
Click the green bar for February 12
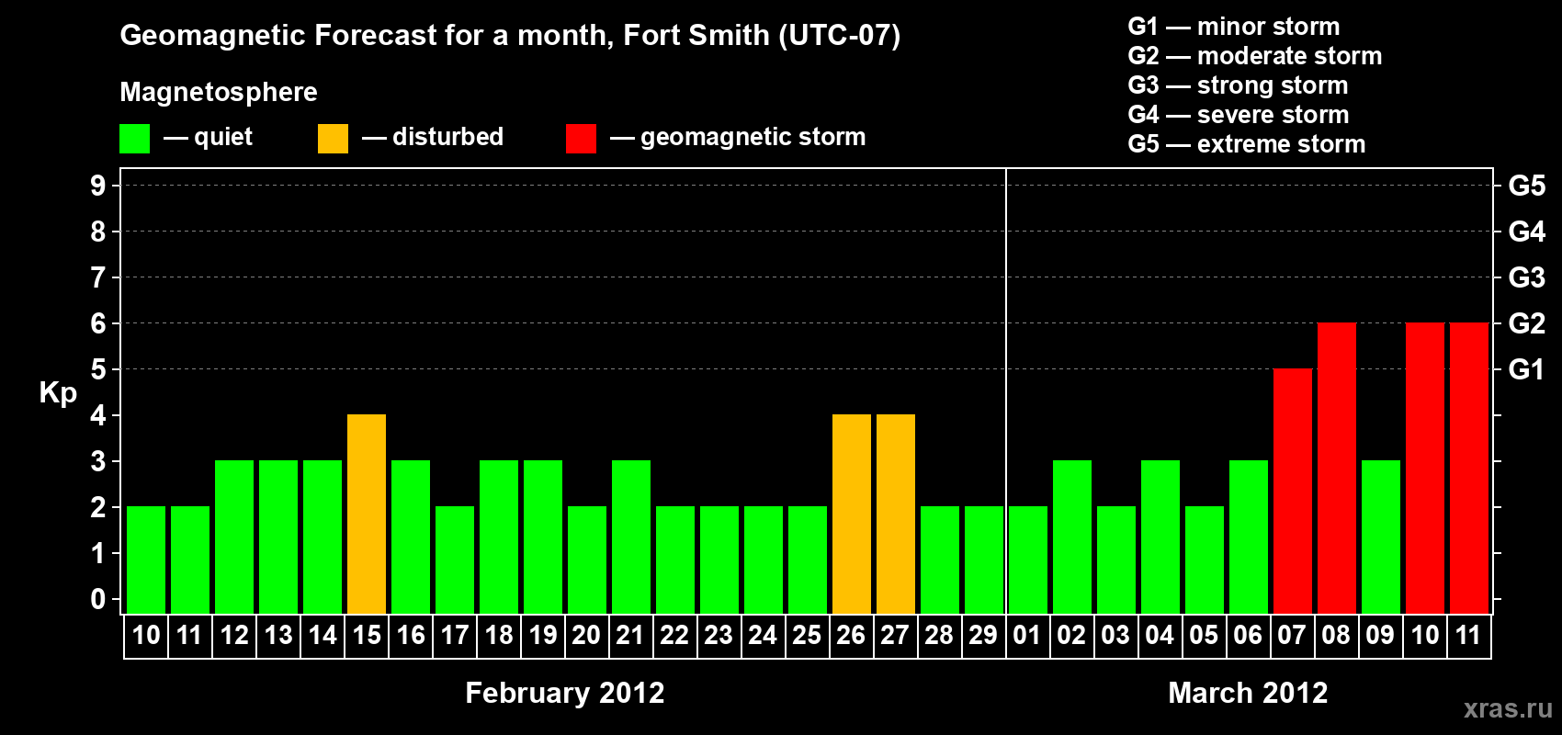click(234, 537)
